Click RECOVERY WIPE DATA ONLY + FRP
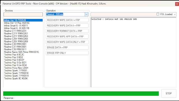The height and width of the screenshot is (101, 179). tap(67, 42)
